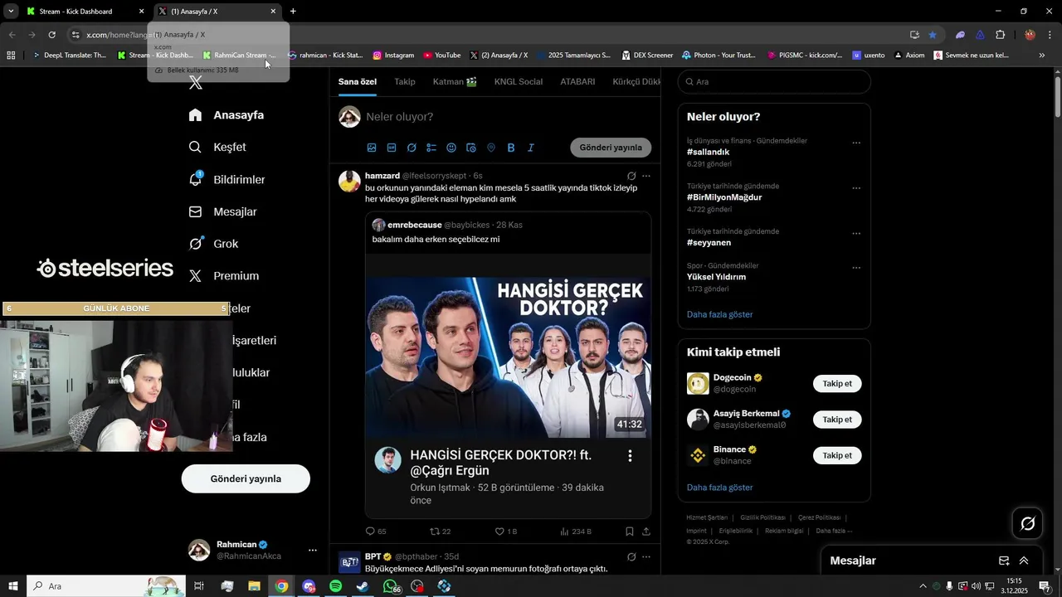This screenshot has height=597, width=1062.
Task: Toggle bold text in composer
Action: [x=511, y=148]
